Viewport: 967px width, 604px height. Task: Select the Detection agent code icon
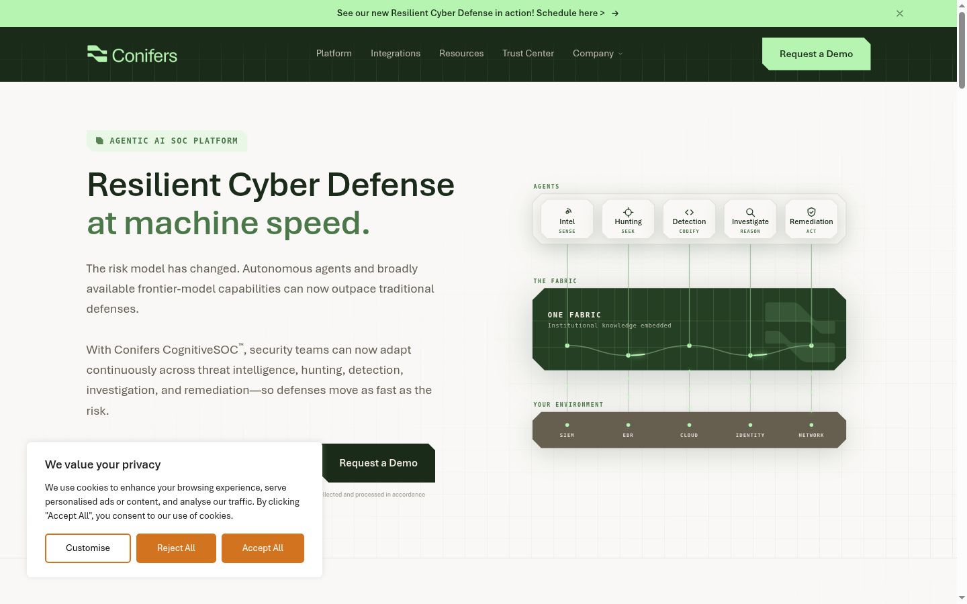[x=689, y=212]
